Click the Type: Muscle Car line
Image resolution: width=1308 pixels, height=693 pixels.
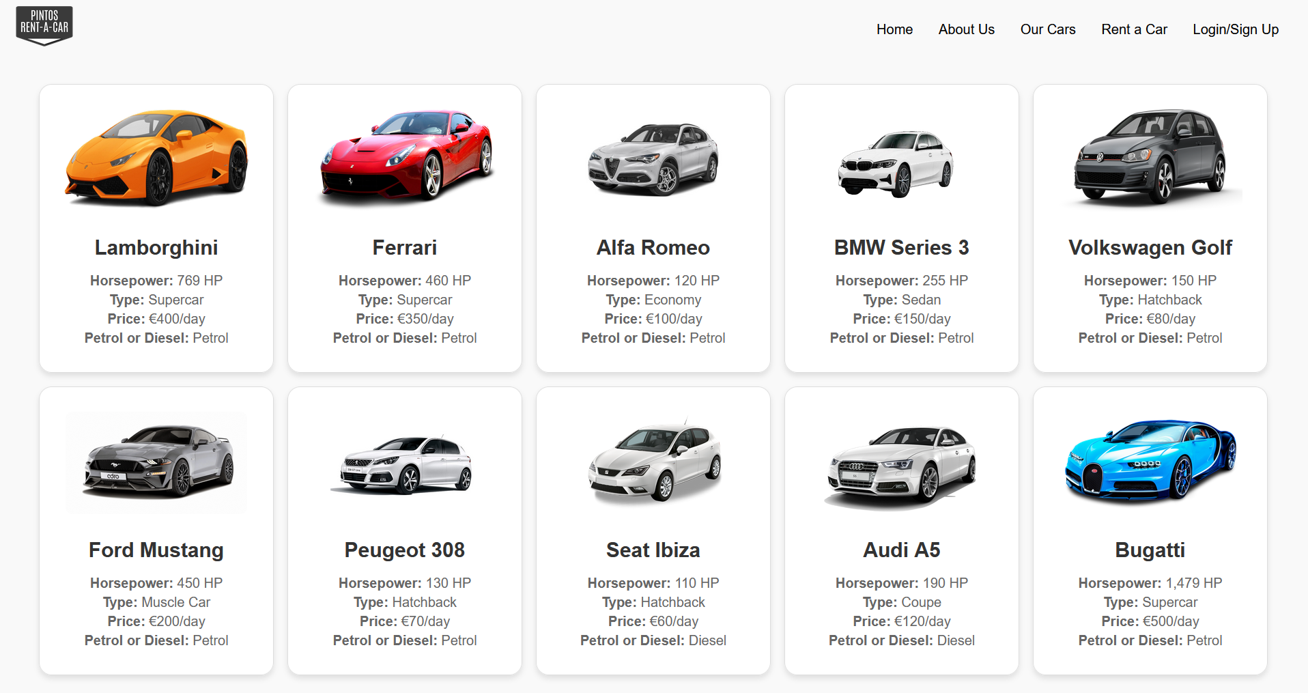[156, 602]
